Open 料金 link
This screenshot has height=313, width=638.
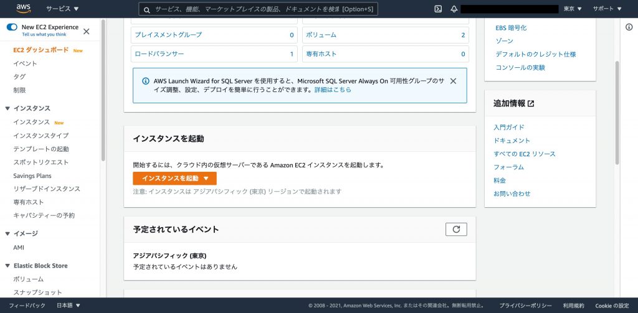click(500, 180)
